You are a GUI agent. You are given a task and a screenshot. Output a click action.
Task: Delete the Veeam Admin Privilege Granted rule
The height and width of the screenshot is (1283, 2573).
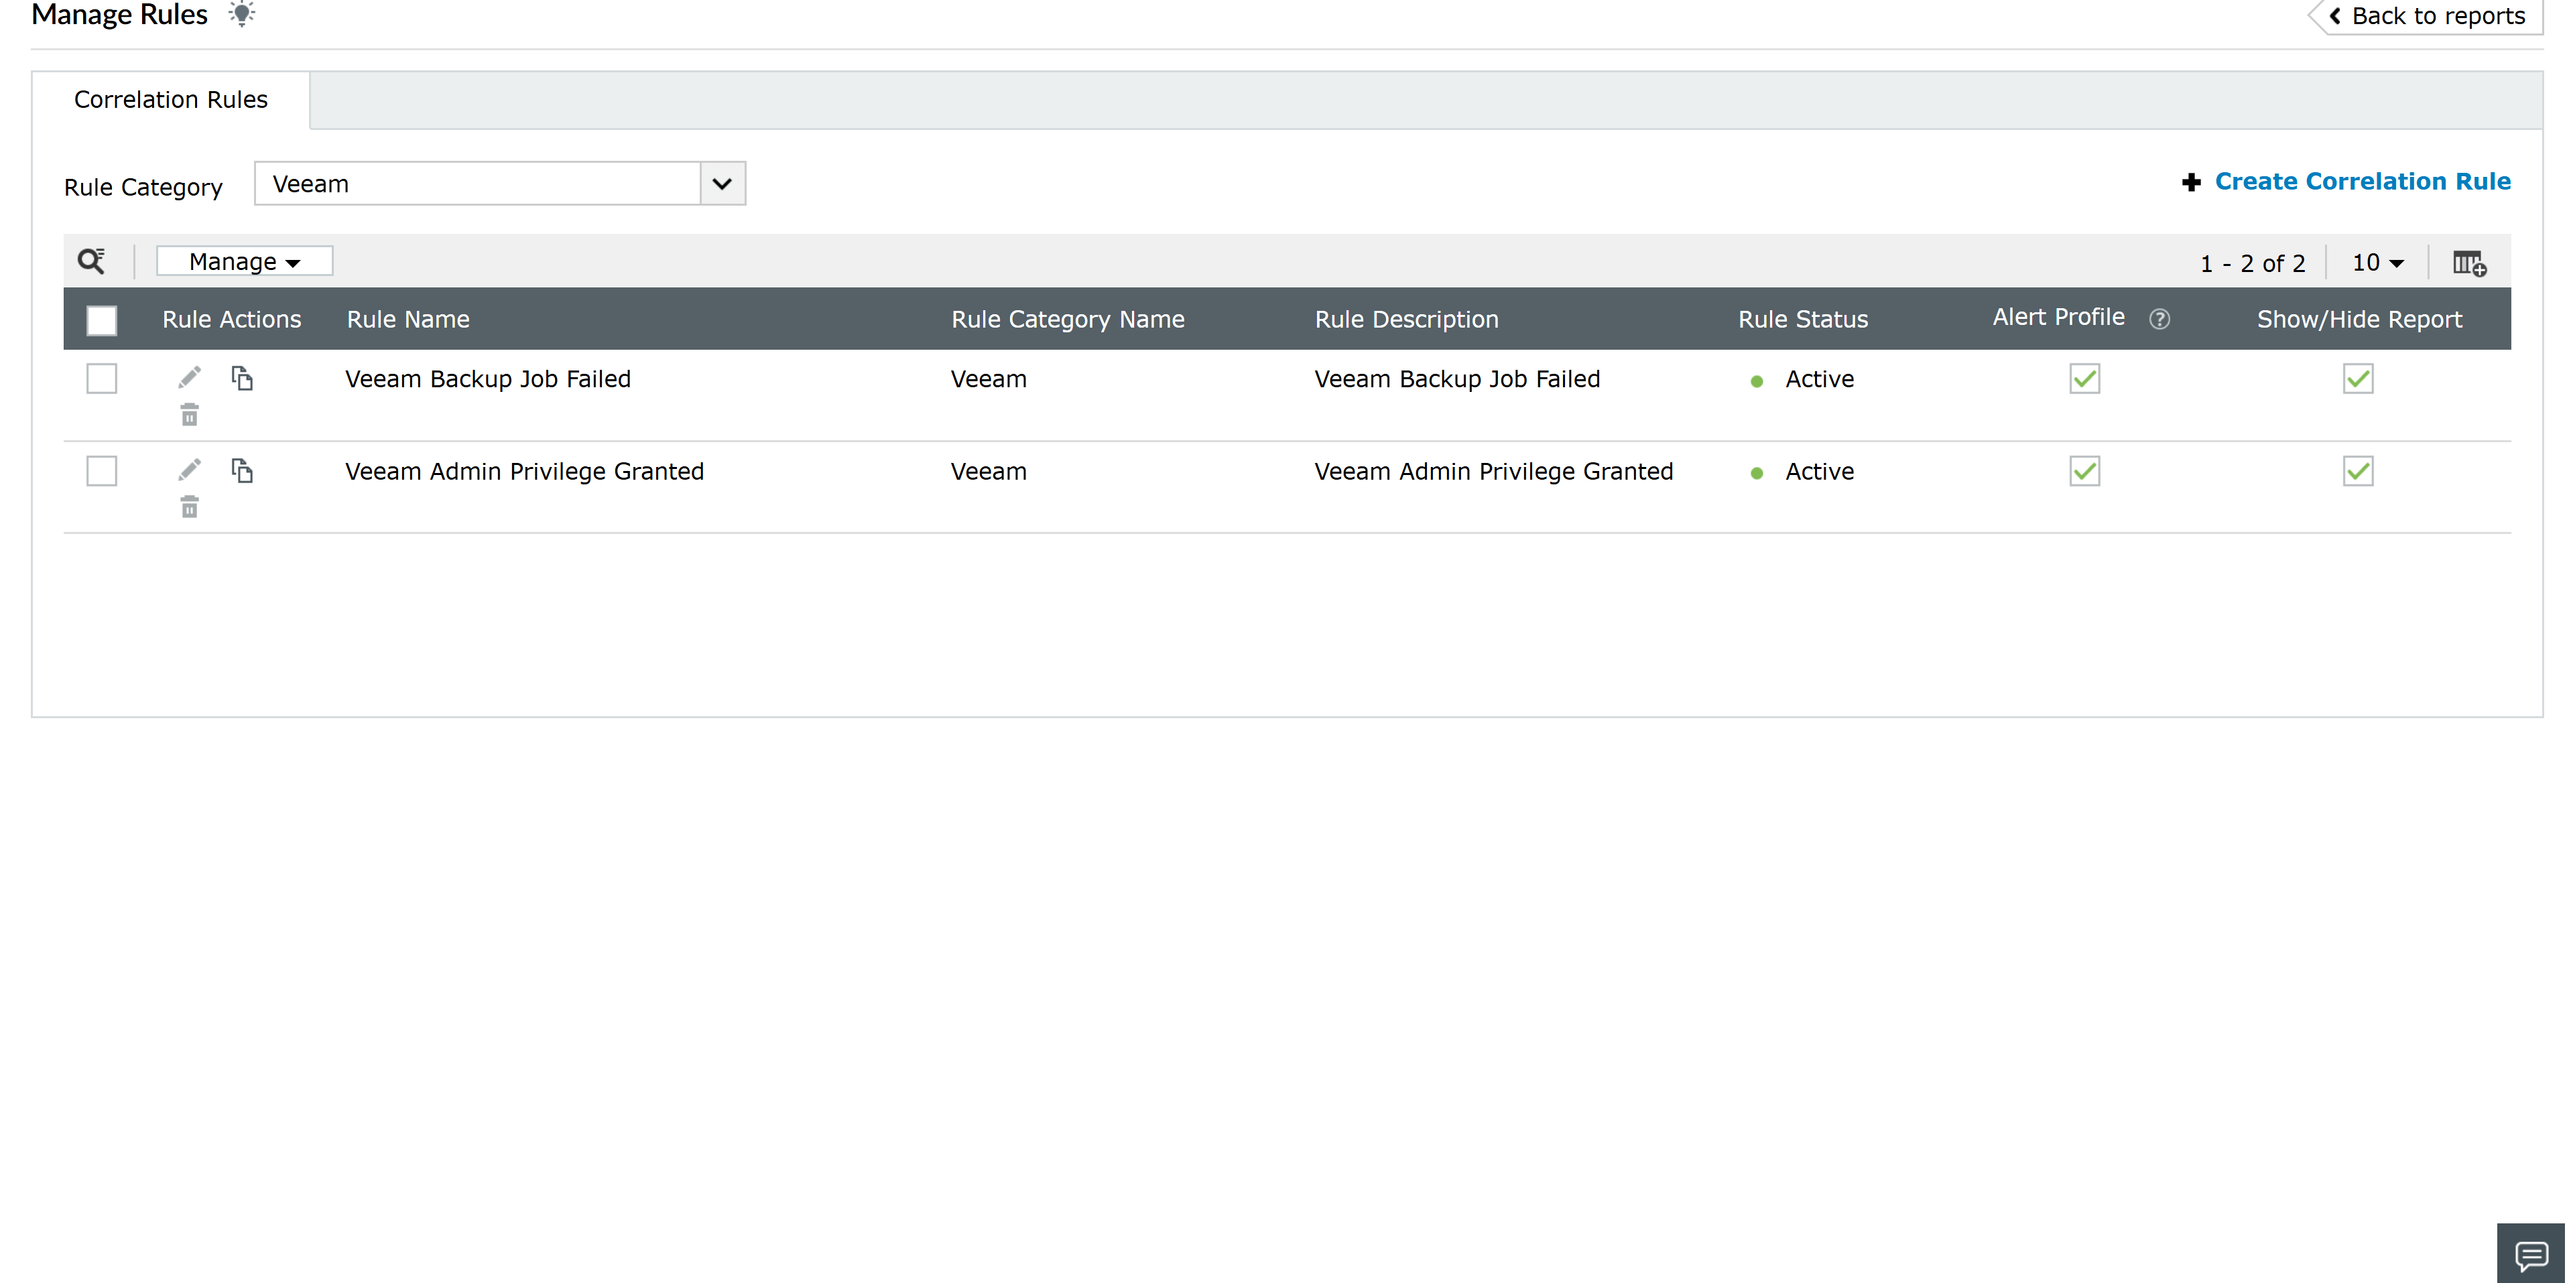(x=190, y=507)
